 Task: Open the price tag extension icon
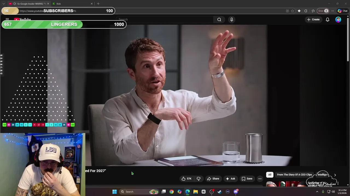point(299,11)
